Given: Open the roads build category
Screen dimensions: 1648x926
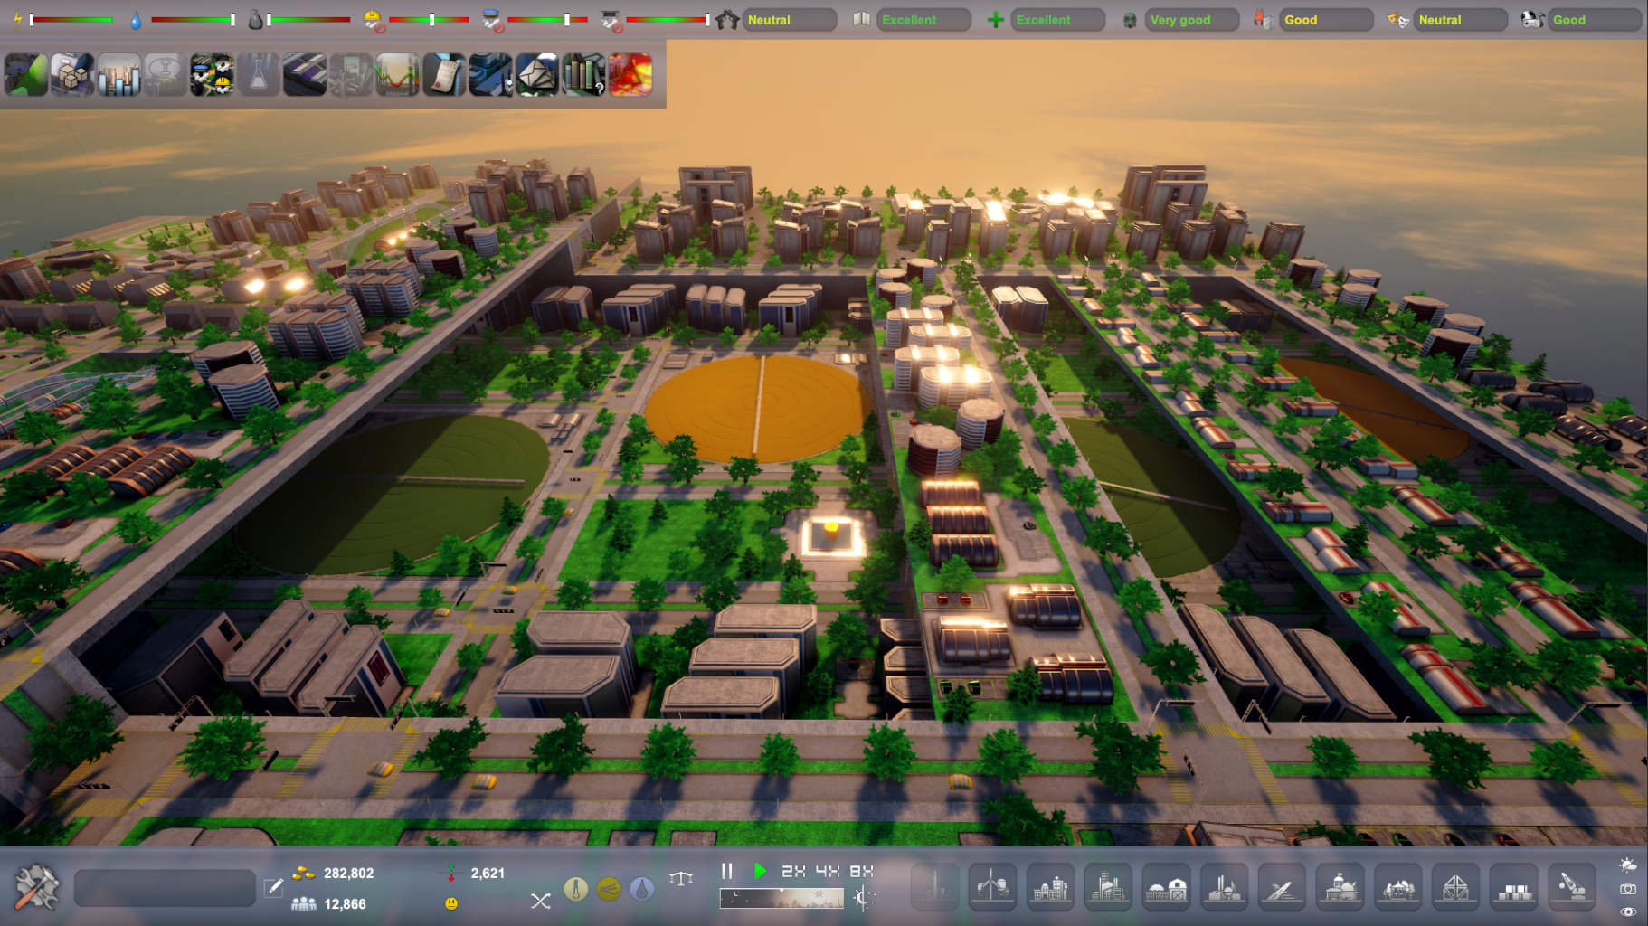Looking at the screenshot, I should (x=1282, y=886).
